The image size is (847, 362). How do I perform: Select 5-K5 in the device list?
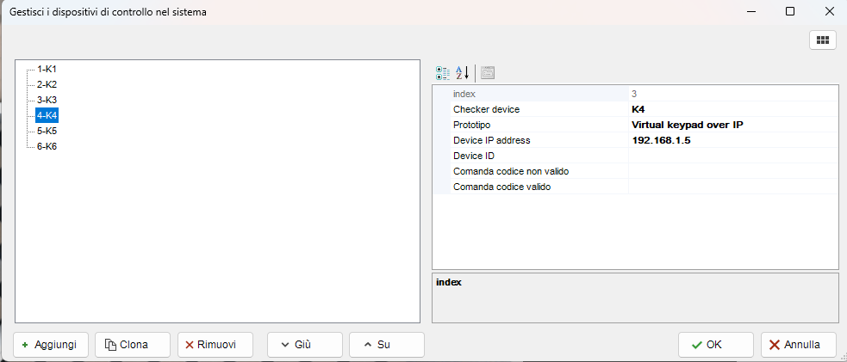[47, 131]
